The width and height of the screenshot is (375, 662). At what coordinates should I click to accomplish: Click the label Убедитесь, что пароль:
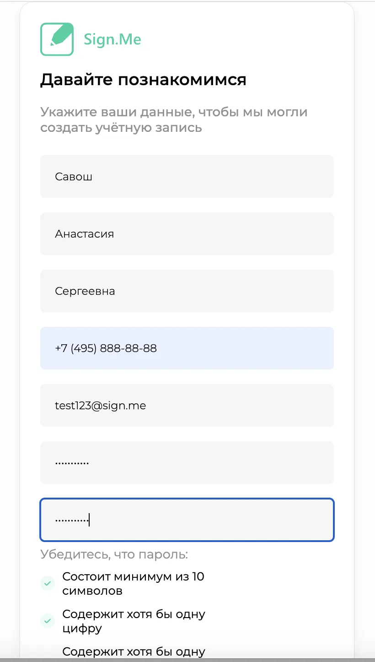point(114,554)
